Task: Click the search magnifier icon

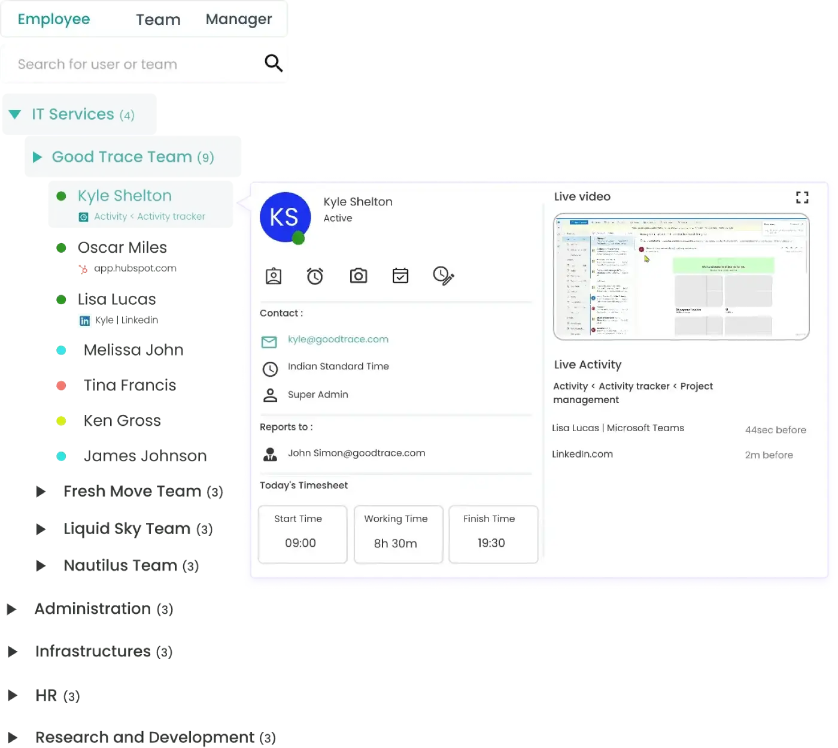Action: pyautogui.click(x=274, y=63)
